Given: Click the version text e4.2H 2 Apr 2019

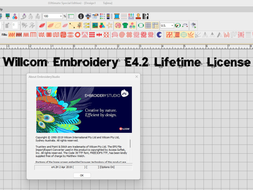Looking at the screenshot, I should (x=61, y=167).
